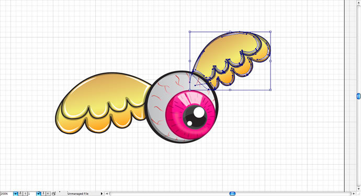This screenshot has height=196, width=361.
Task: Expand the status bar popup arrow
Action: click(101, 194)
